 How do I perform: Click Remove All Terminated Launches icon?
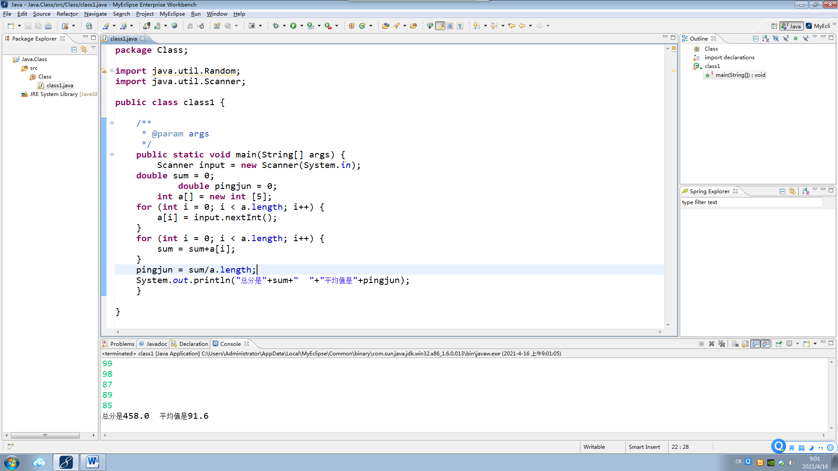(721, 344)
